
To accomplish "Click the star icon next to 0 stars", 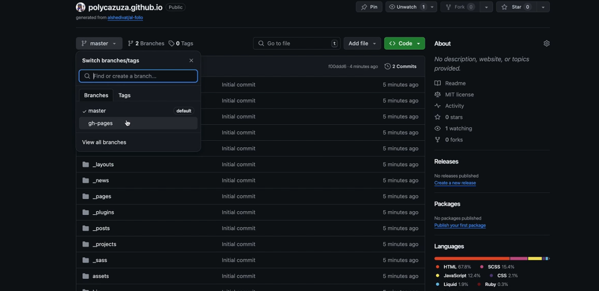I will pyautogui.click(x=438, y=117).
